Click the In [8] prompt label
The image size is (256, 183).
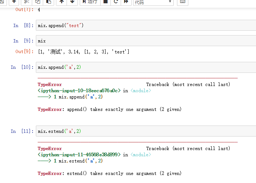pos(23,26)
